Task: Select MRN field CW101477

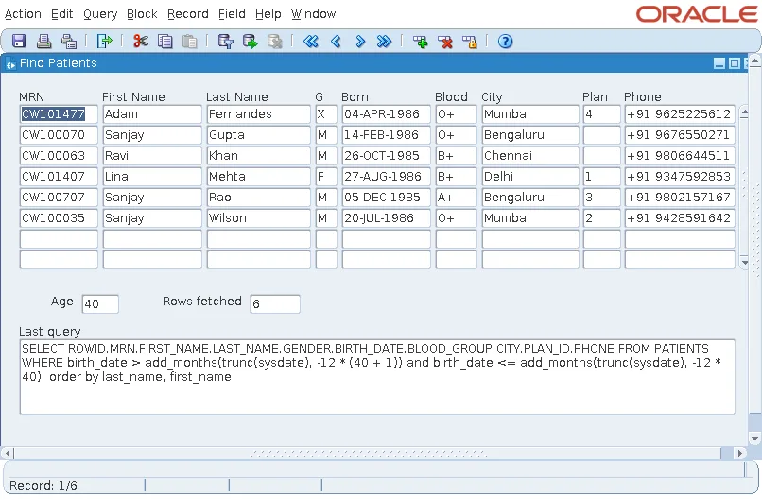Action: (59, 114)
